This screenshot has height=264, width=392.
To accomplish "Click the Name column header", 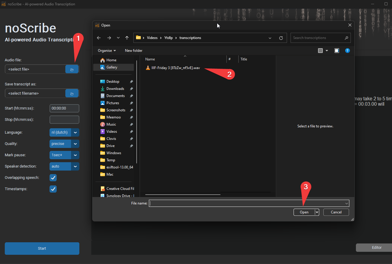I will click(150, 59).
